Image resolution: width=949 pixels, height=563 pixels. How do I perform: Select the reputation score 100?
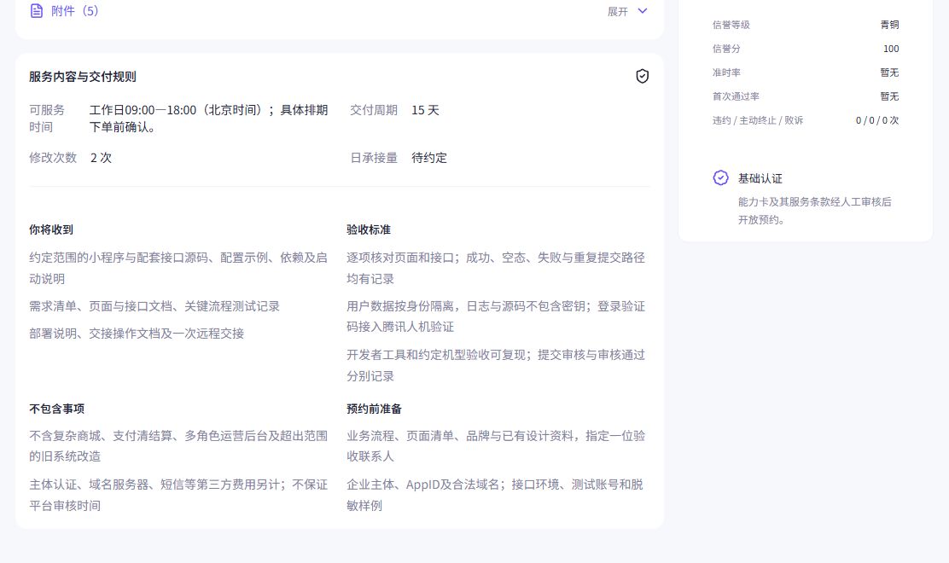(891, 49)
